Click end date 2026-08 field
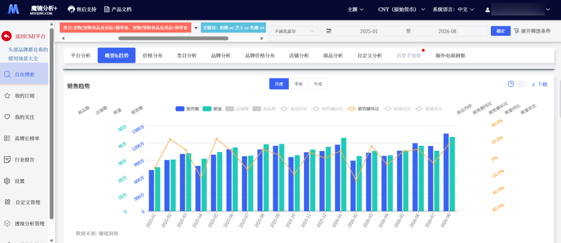The height and width of the screenshot is (243, 561). [x=447, y=31]
